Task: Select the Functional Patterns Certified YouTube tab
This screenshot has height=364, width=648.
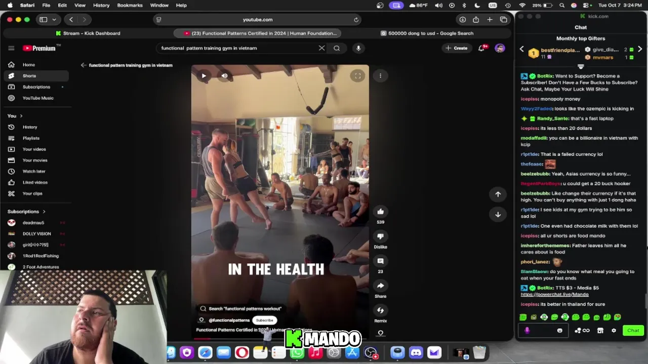Action: tap(258, 33)
